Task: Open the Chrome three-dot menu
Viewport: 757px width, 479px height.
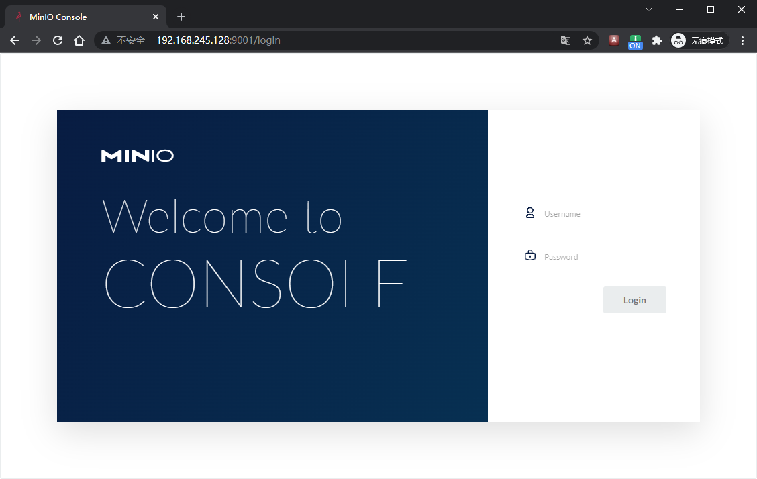Action: click(x=742, y=40)
